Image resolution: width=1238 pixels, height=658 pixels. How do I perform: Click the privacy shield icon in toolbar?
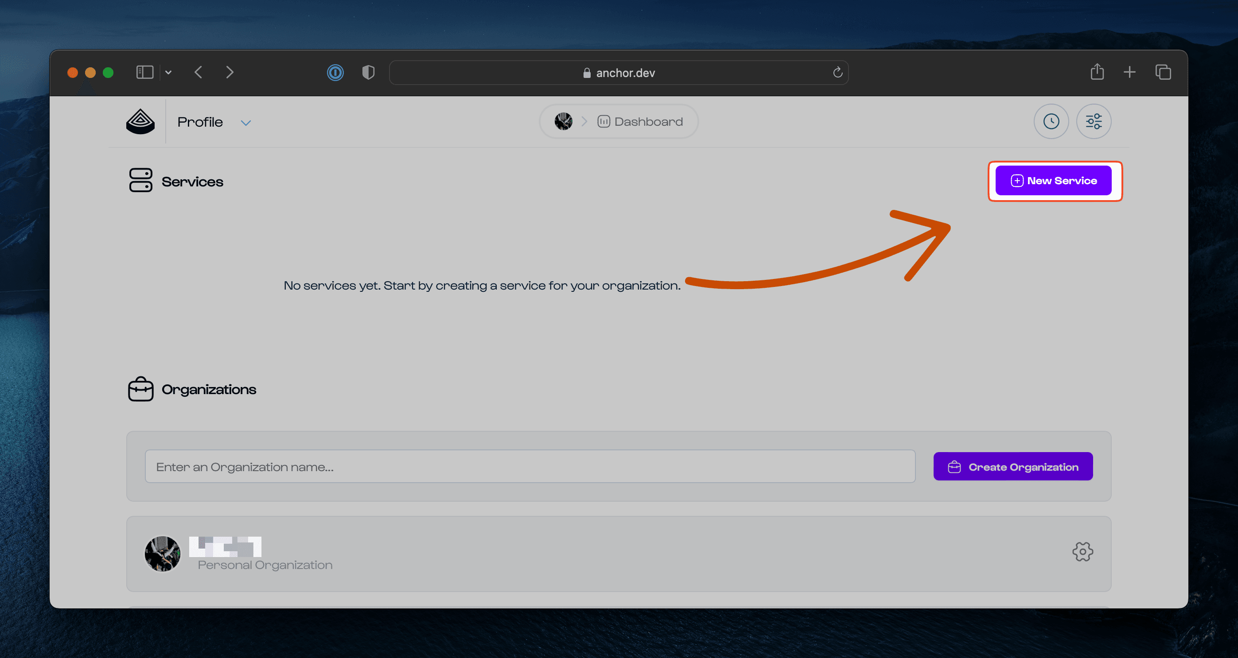point(368,72)
